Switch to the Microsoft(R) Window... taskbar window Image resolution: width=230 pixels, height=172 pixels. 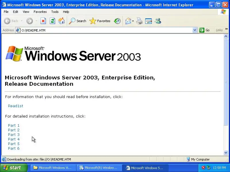99,168
